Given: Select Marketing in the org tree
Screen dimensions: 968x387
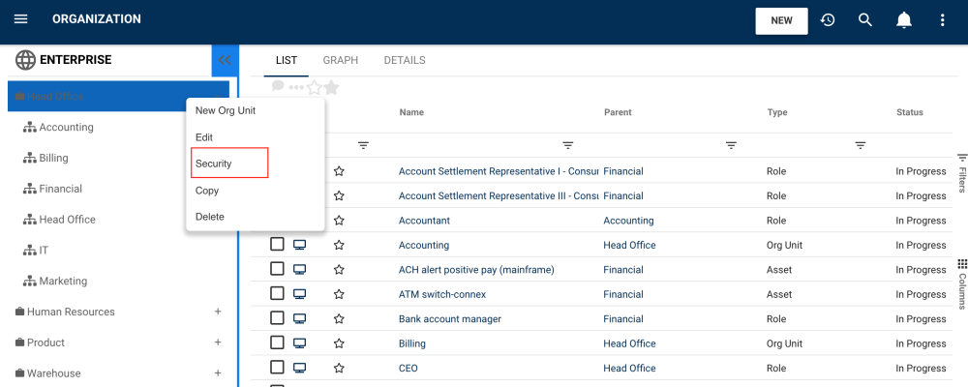Looking at the screenshot, I should 63,281.
